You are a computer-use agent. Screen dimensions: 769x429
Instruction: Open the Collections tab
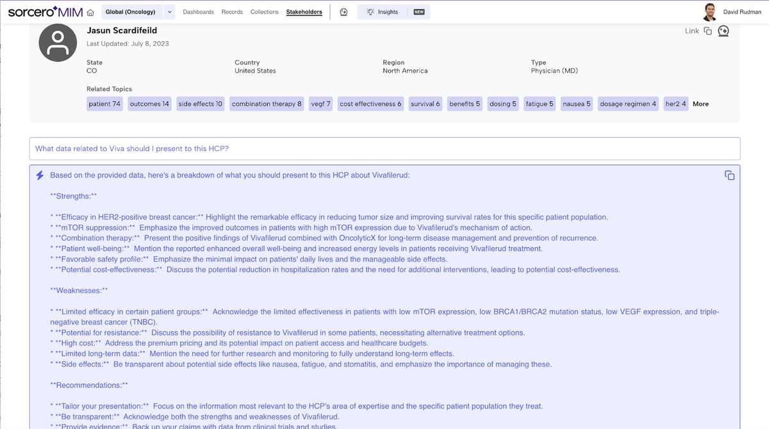tap(265, 12)
